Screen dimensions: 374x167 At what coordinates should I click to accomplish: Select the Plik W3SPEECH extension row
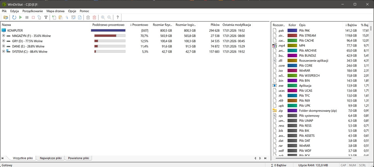pyautogui.click(x=321, y=75)
